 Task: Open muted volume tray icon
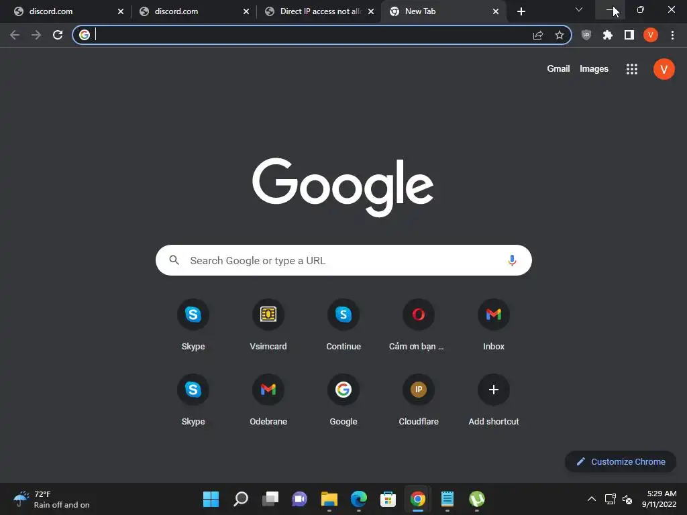(627, 499)
